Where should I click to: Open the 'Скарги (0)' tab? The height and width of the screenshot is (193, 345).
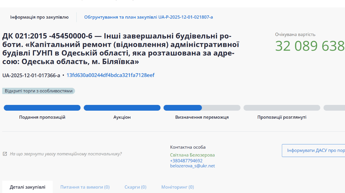(x=135, y=187)
